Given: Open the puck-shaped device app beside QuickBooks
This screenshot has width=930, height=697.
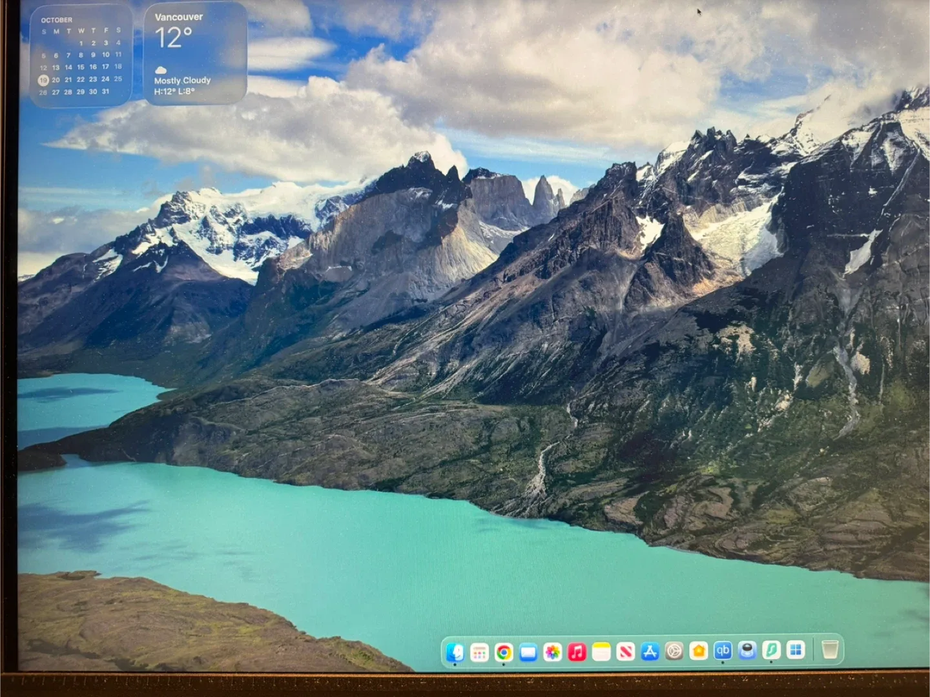Looking at the screenshot, I should point(747,652).
